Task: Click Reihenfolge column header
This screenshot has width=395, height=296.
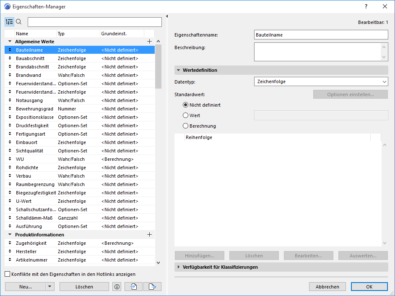Action: 277,137
